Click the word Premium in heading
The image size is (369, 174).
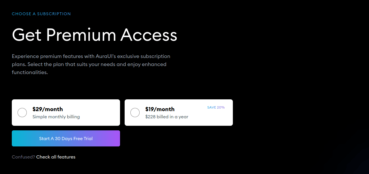81,35
